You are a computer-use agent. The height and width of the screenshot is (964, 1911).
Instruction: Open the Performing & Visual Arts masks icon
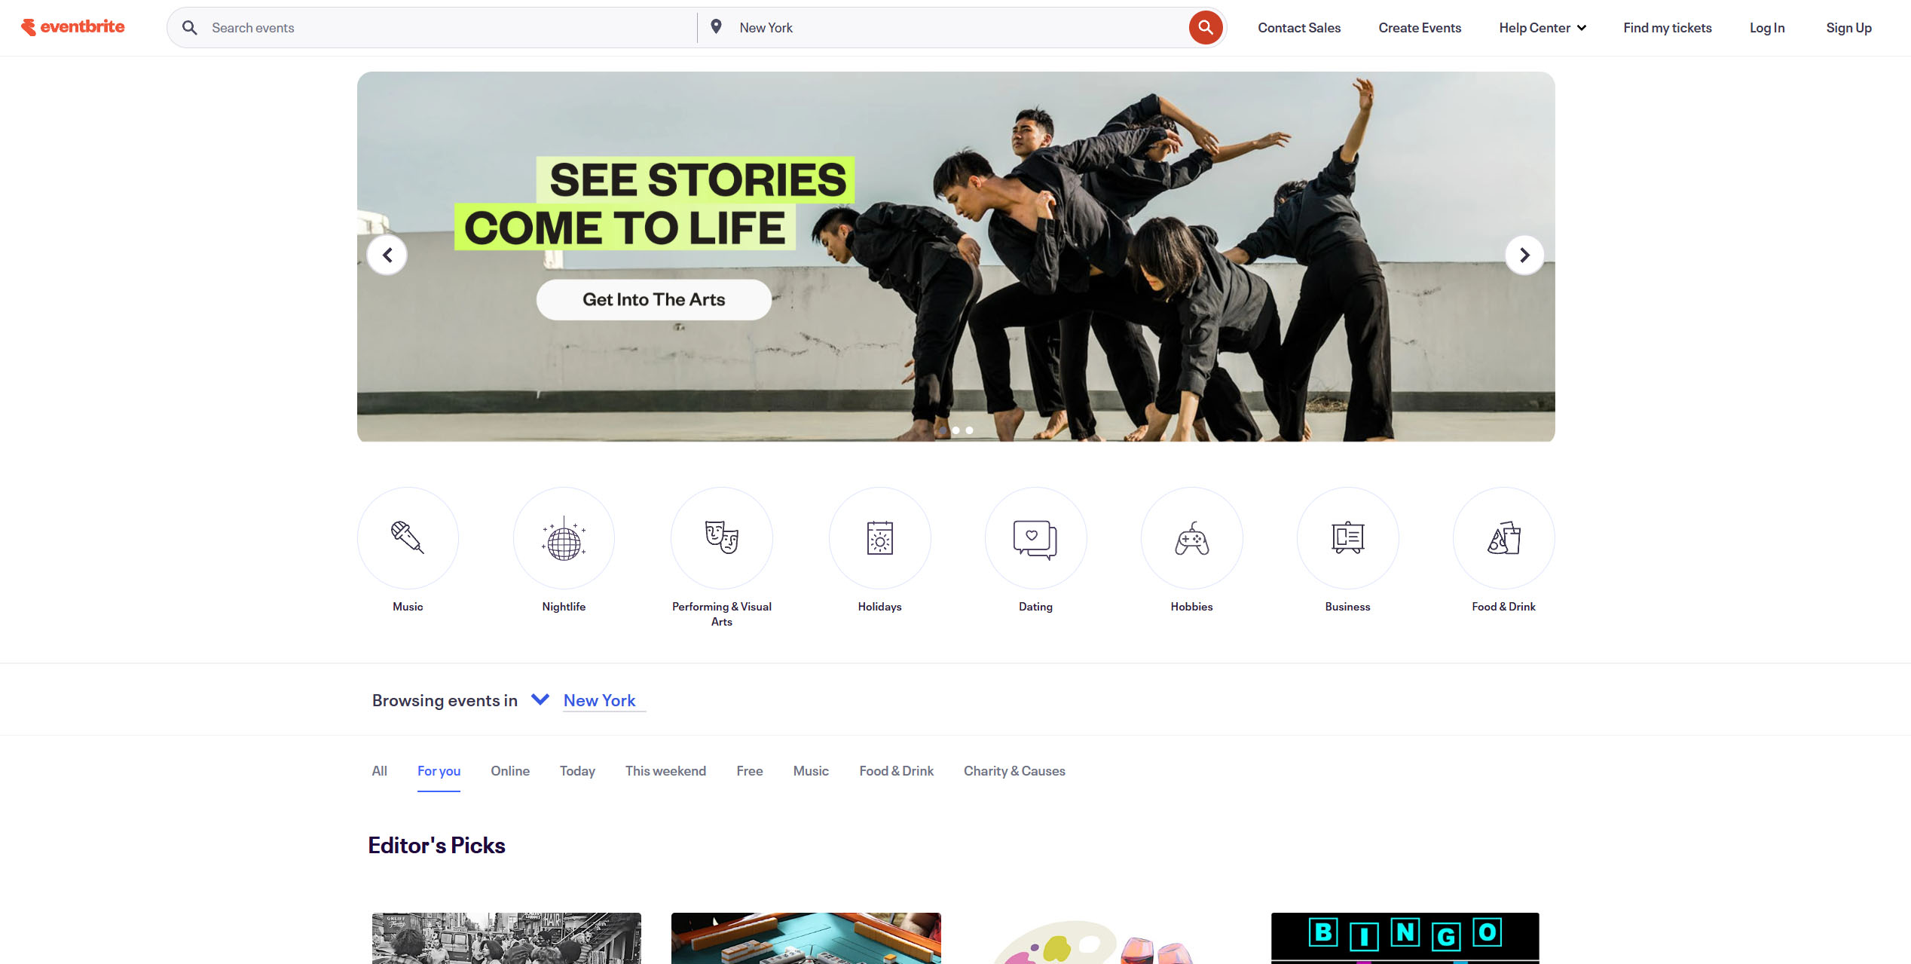click(x=722, y=538)
